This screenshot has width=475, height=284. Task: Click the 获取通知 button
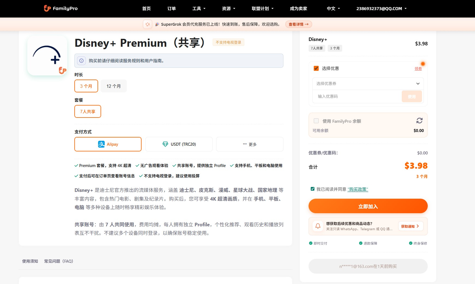pyautogui.click(x=411, y=226)
